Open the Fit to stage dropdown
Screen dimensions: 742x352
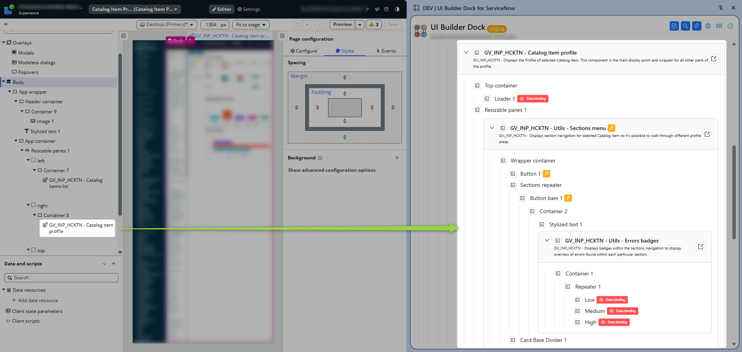(251, 25)
